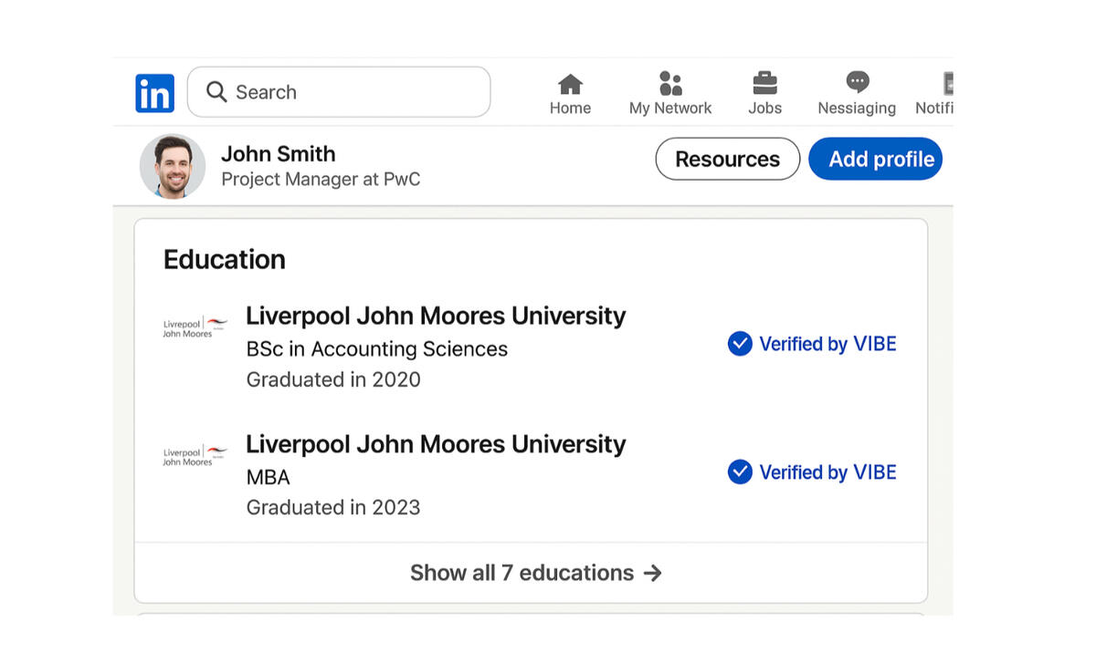This screenshot has height=664, width=1096.
Task: Select the 'MBA' degree text
Action: coord(269,478)
